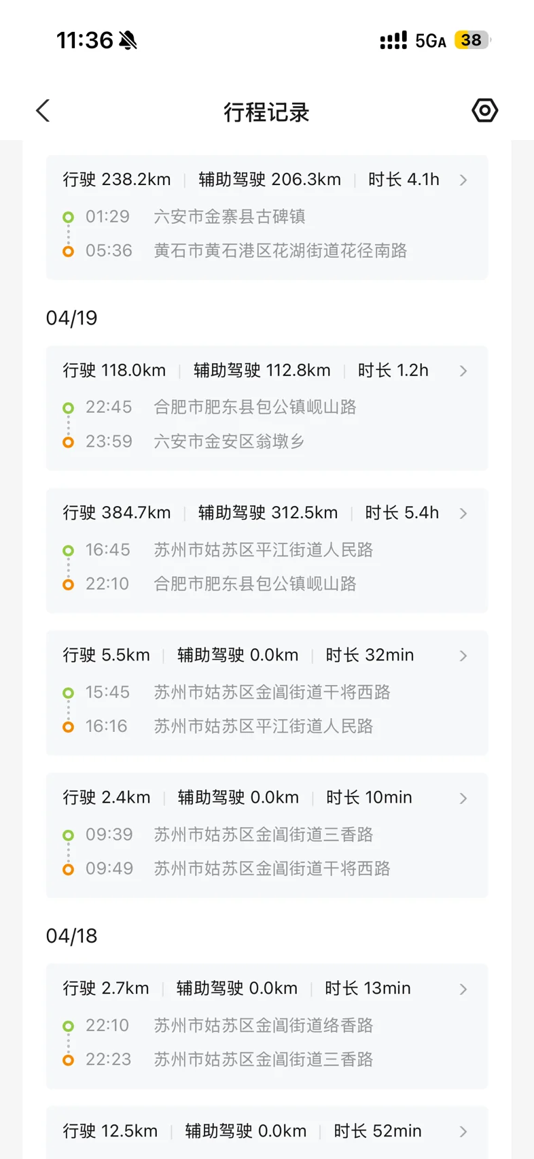Image resolution: width=534 pixels, height=1159 pixels.
Task: Open the hexagon settings icon
Action: click(x=484, y=110)
